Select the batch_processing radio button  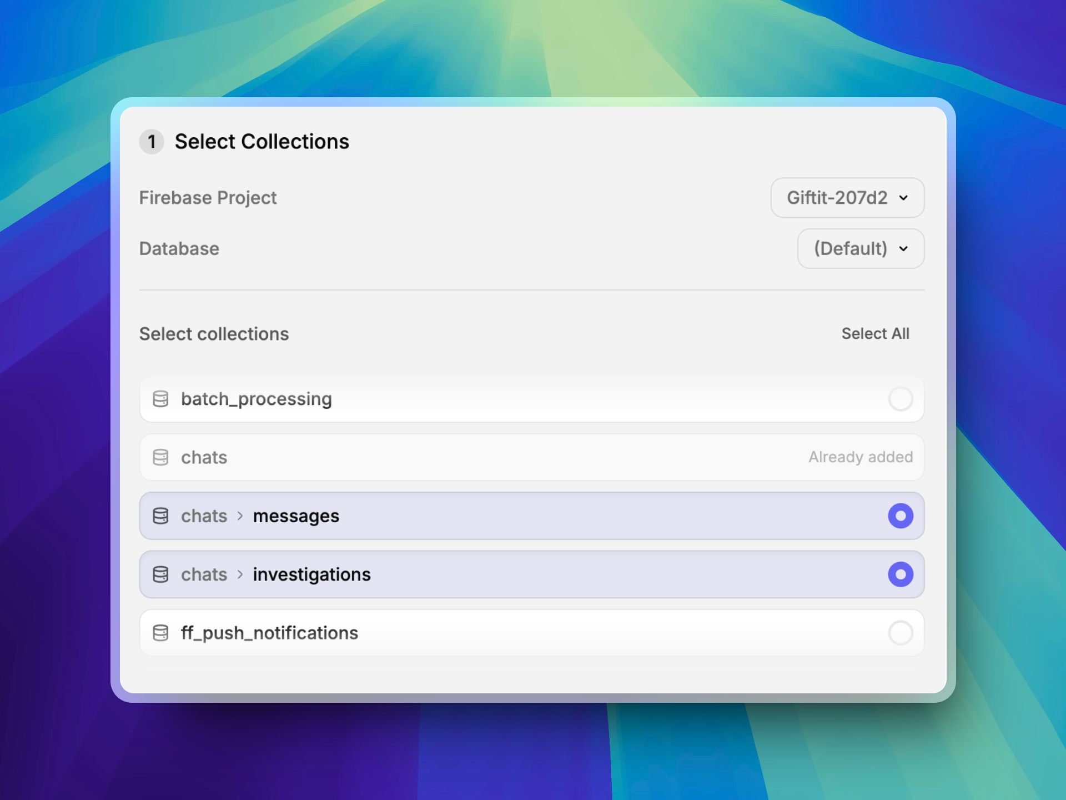[900, 399]
